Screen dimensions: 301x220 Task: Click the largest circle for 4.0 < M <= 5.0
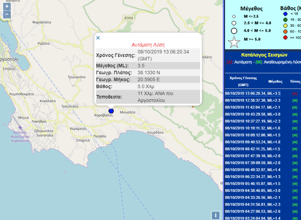point(234,30)
